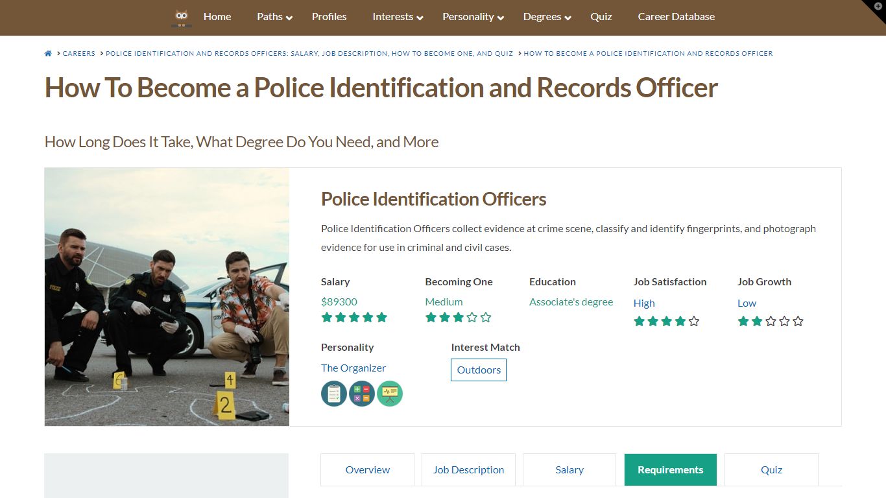Viewport: 886px width, 498px height.
Task: Click the How Long Does It Take subtitle
Action: click(x=241, y=141)
